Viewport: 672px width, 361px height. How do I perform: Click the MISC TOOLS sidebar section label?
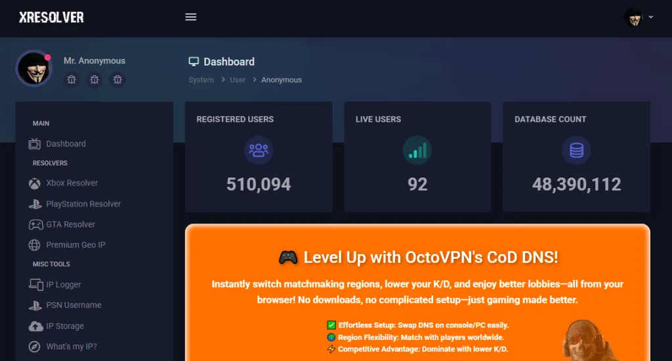tap(51, 264)
